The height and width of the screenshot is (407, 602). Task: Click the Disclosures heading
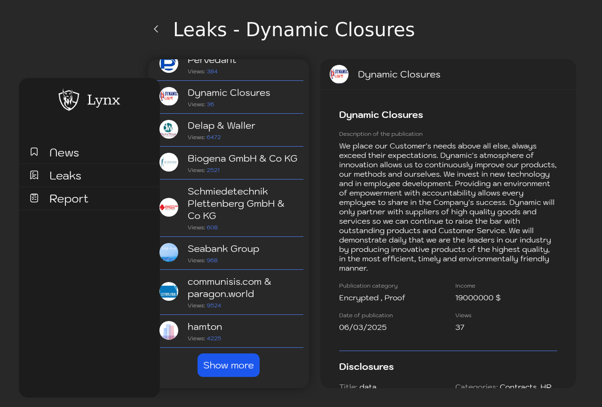366,367
